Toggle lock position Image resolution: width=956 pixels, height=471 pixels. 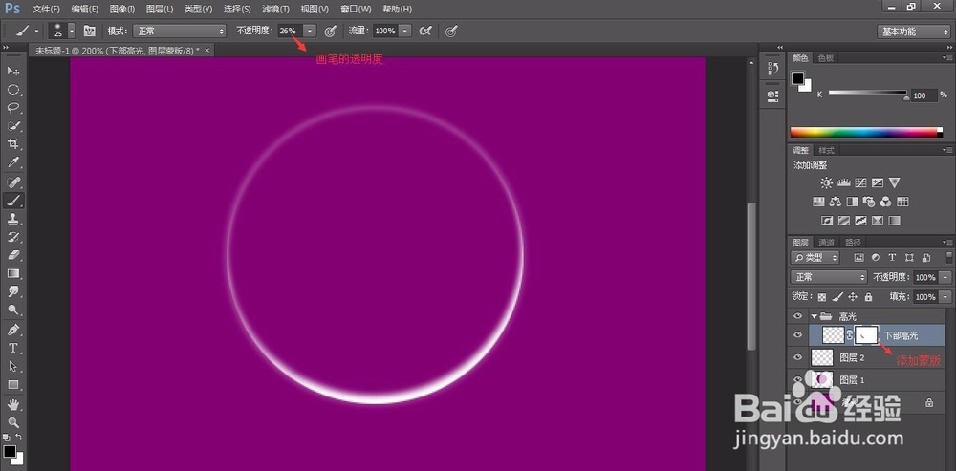coord(853,297)
